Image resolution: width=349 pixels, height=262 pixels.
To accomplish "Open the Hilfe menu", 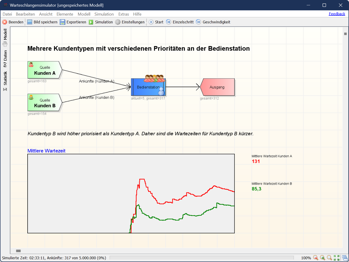I will click(x=137, y=14).
